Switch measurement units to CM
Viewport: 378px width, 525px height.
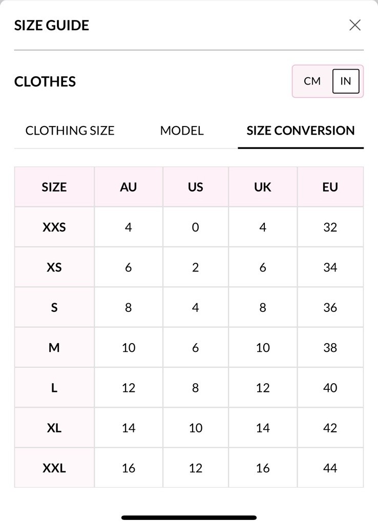(312, 81)
